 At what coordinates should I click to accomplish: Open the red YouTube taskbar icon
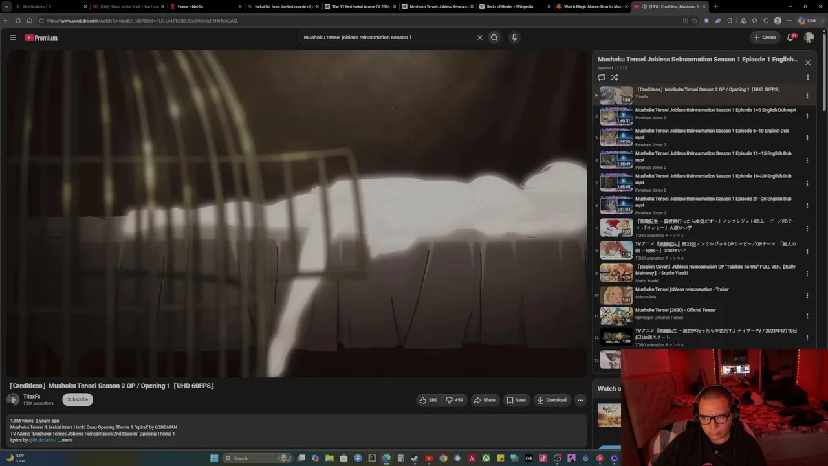click(x=429, y=458)
